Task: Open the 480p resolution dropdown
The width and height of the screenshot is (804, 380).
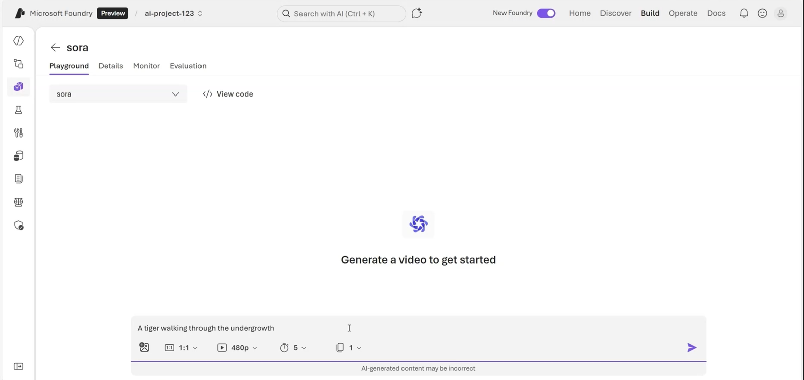Action: pyautogui.click(x=237, y=348)
